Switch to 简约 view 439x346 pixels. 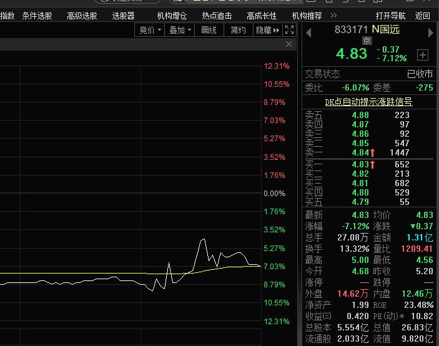(x=239, y=30)
